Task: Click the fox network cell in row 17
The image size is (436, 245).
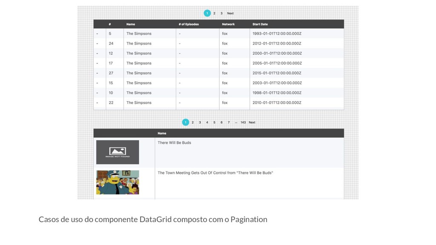Action: [225, 63]
